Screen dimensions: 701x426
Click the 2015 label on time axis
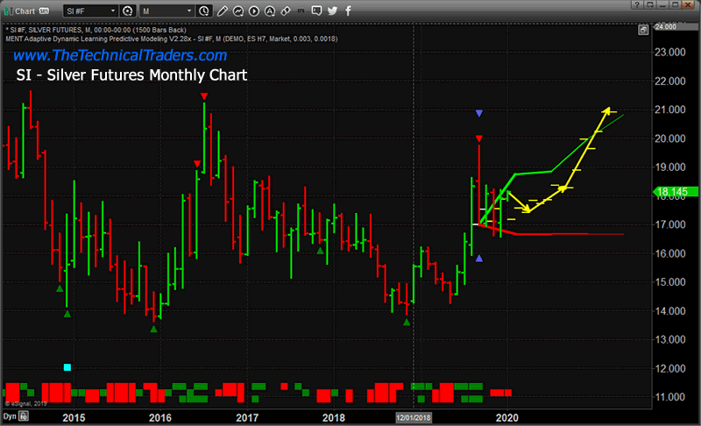click(74, 418)
